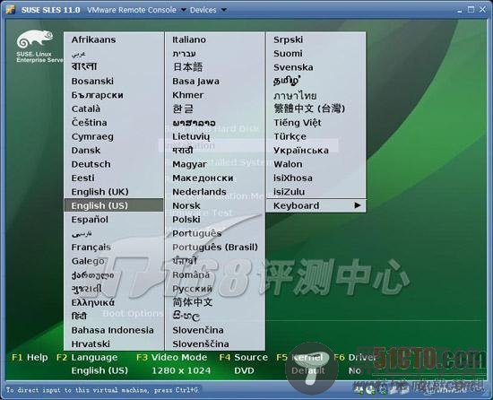Choose Galego language
493x400 pixels.
coord(88,261)
